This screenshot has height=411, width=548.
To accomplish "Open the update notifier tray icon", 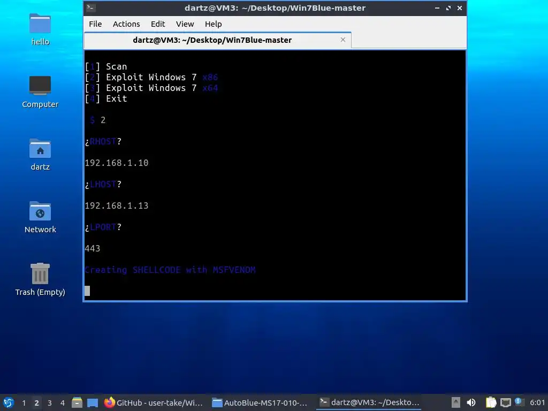I will (x=519, y=402).
